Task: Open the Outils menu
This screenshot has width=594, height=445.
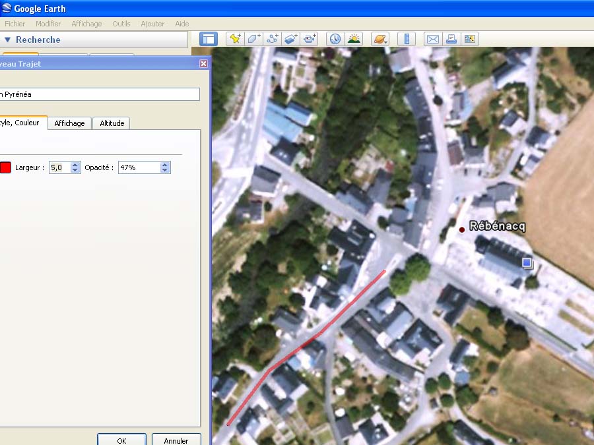Action: tap(121, 24)
